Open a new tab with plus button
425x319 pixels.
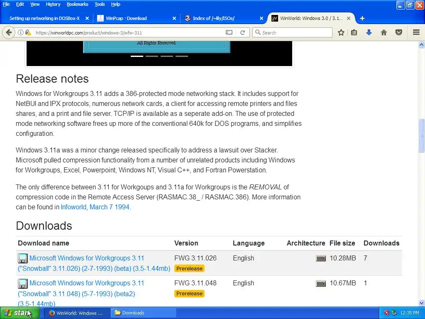[x=362, y=18]
